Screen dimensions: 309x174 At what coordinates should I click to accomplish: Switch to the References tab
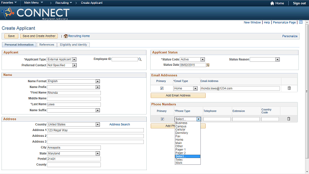pyautogui.click(x=47, y=45)
